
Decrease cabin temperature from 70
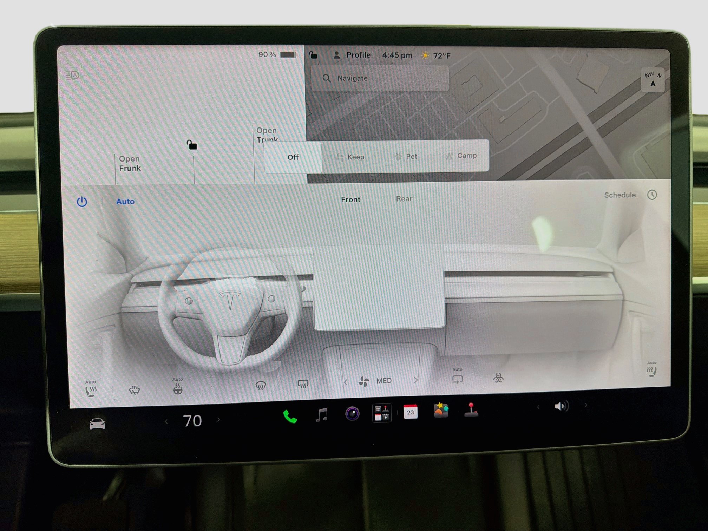(166, 421)
